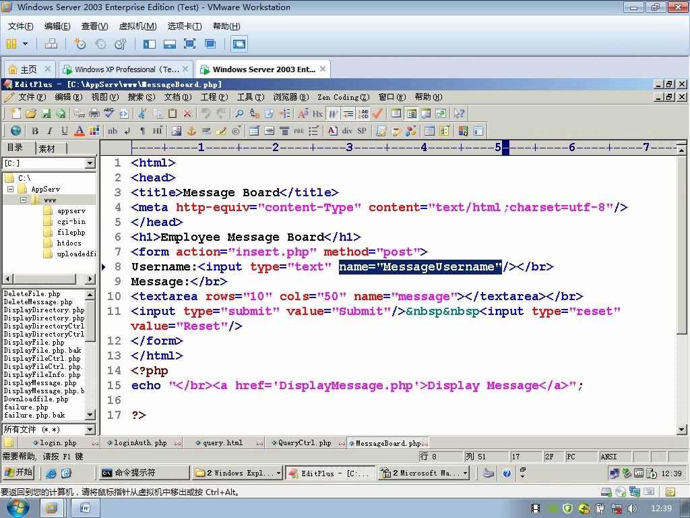This screenshot has width=690, height=518.
Task: Click the Internet Explorer quick launch icon
Action: pos(51,473)
